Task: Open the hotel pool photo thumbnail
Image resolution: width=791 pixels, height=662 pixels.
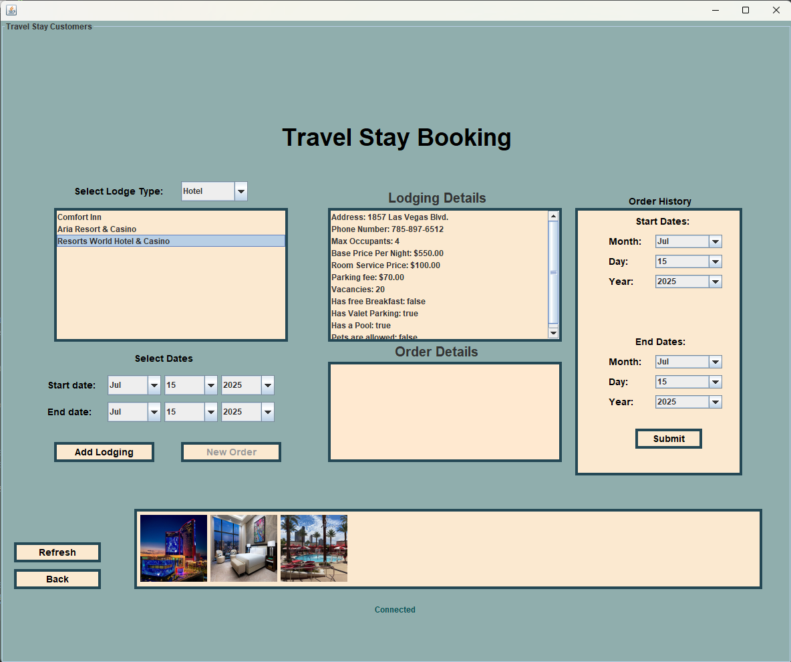Action: click(x=314, y=548)
